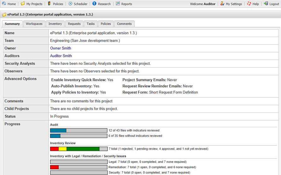Switch to the Workspaces tab
281x175 pixels.
[x=34, y=24]
